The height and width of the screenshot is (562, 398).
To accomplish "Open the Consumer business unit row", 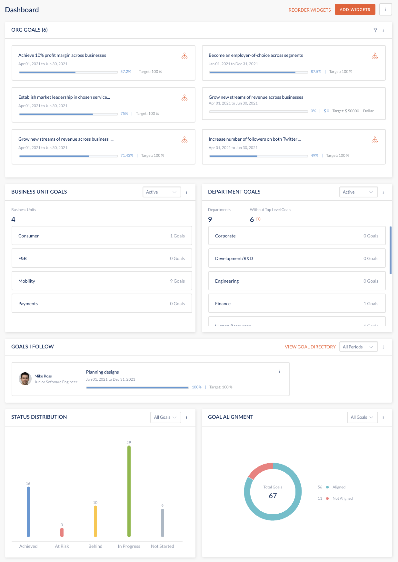I will (x=102, y=236).
